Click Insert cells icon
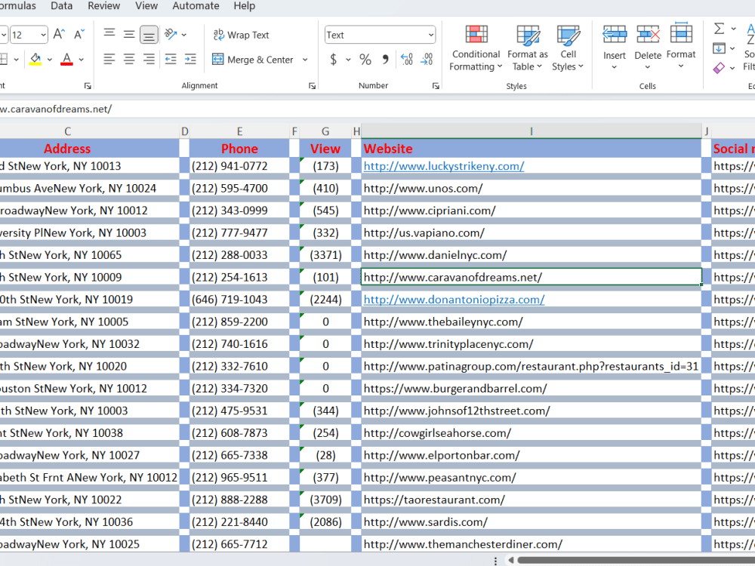Viewport: 755px width, 566px height. (x=615, y=35)
